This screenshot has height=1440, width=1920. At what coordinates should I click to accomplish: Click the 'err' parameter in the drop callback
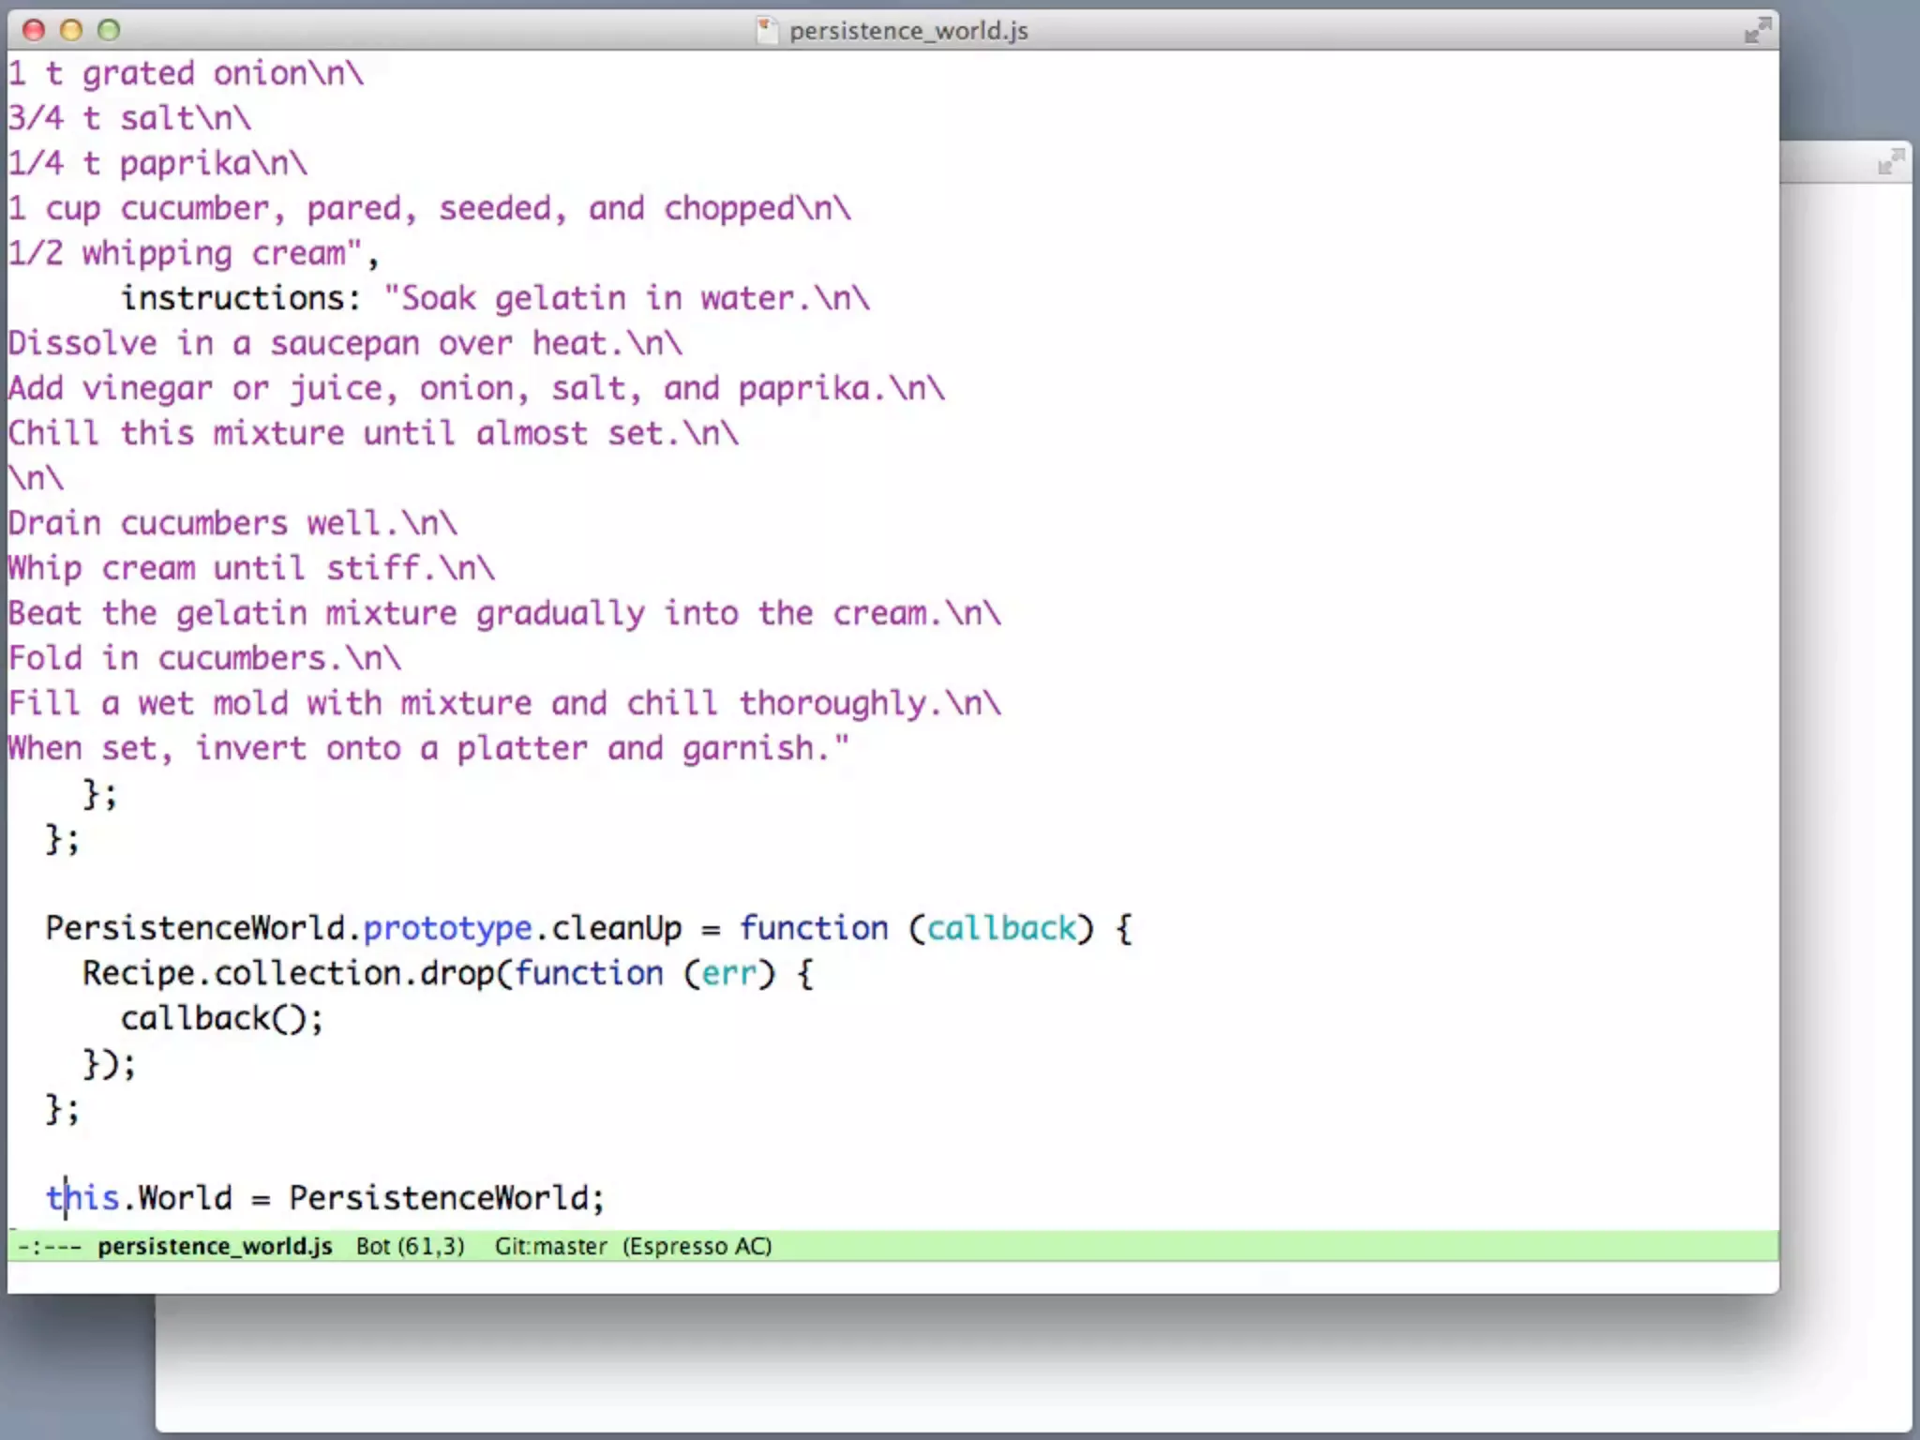727,973
